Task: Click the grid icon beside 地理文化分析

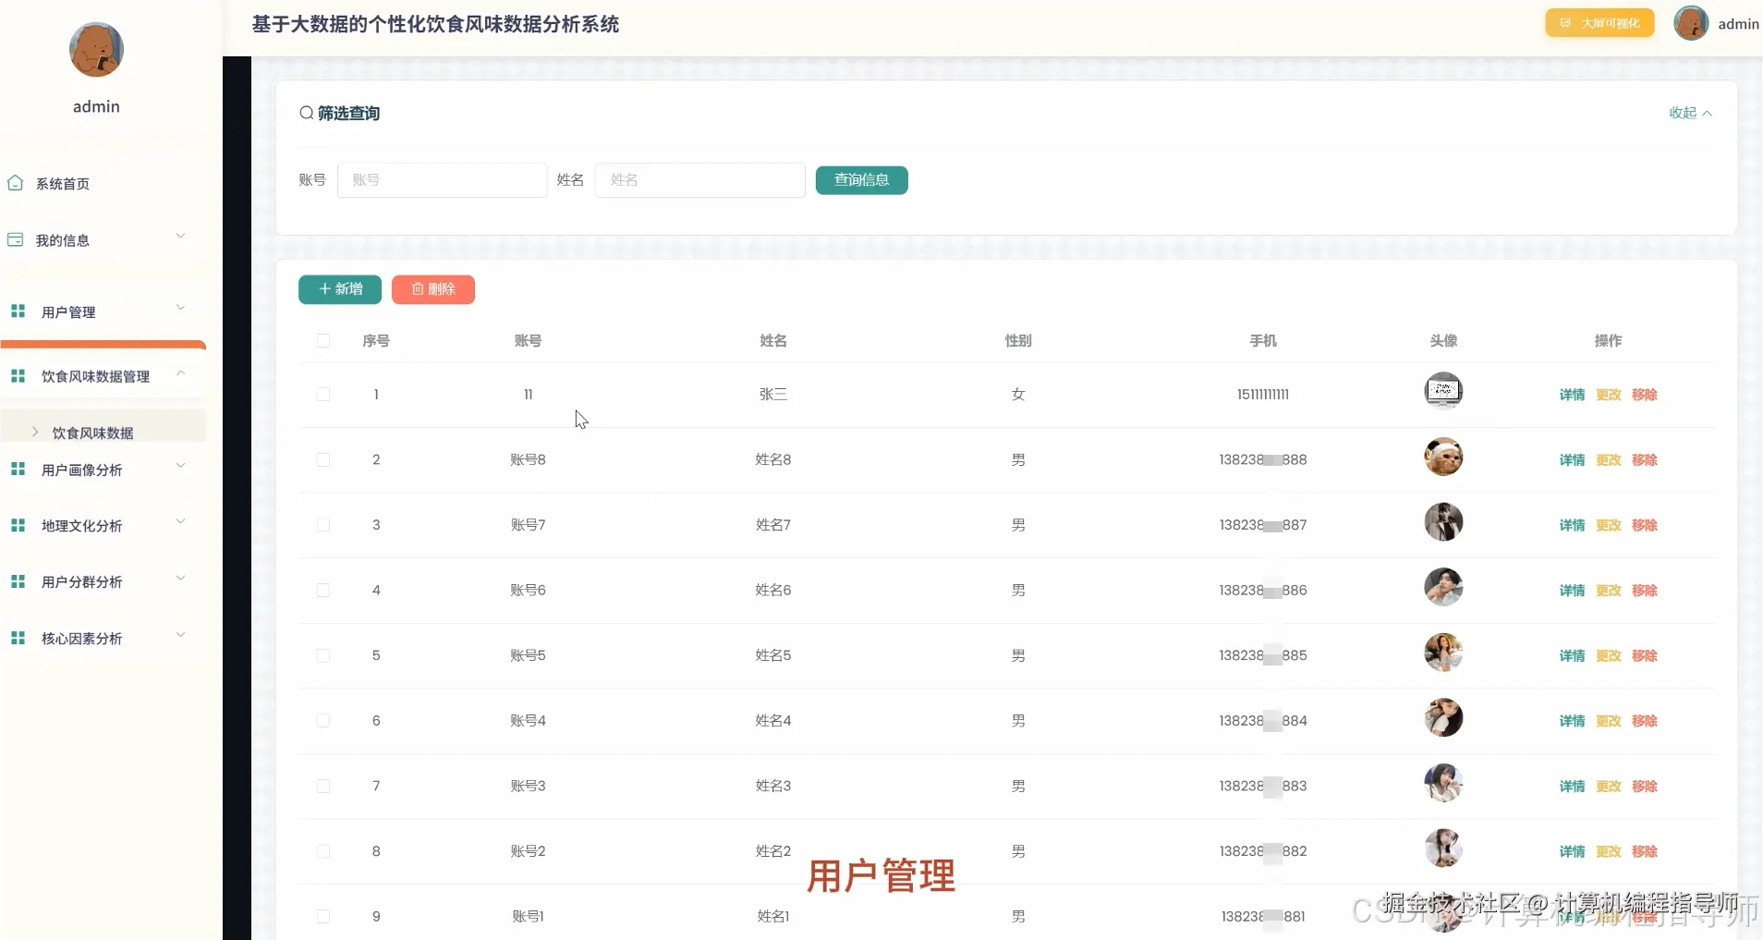Action: tap(18, 525)
